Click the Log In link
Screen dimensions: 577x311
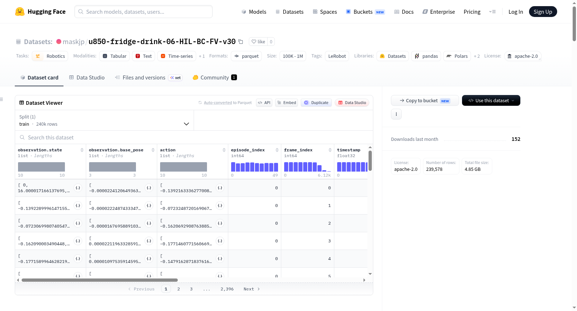point(516,12)
